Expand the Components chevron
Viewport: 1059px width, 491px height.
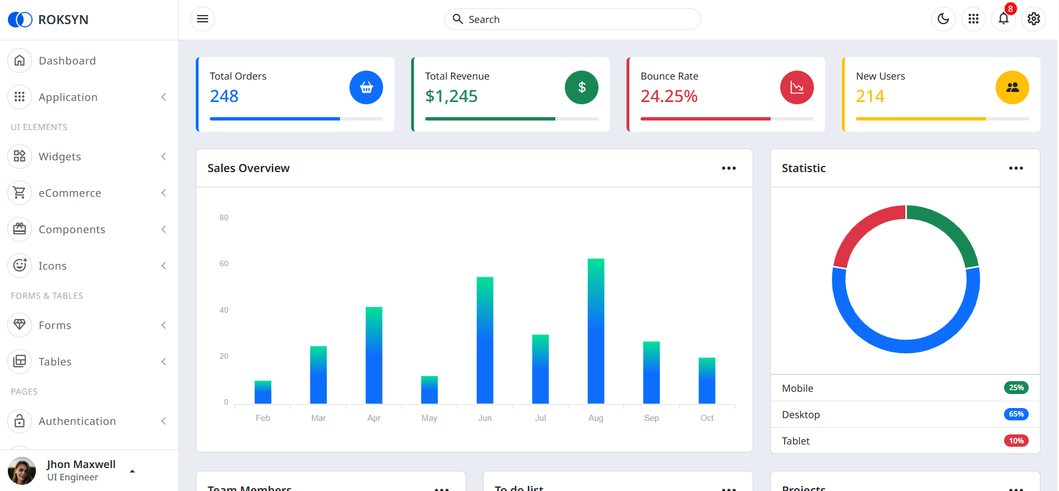164,229
